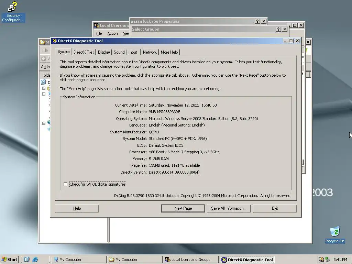Click the QEMU system manufacturer value

point(154,132)
